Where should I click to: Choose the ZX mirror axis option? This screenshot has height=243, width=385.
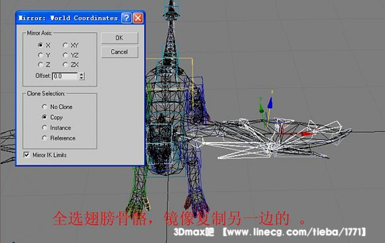pyautogui.click(x=65, y=64)
